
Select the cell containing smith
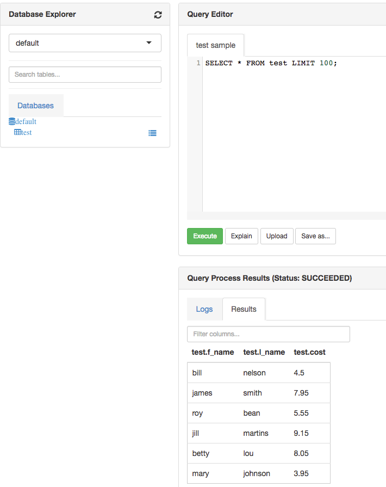coord(264,393)
